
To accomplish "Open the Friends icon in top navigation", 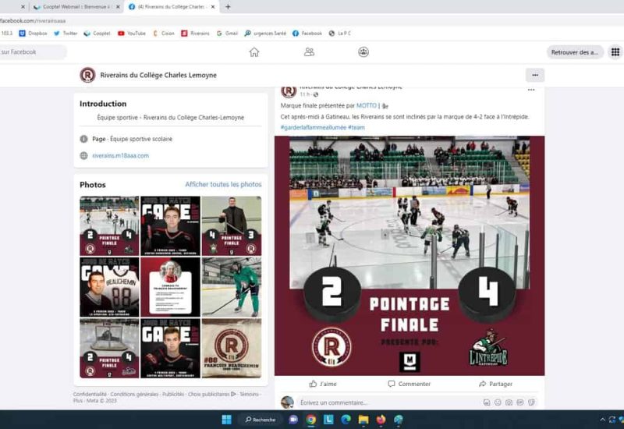I will click(309, 52).
